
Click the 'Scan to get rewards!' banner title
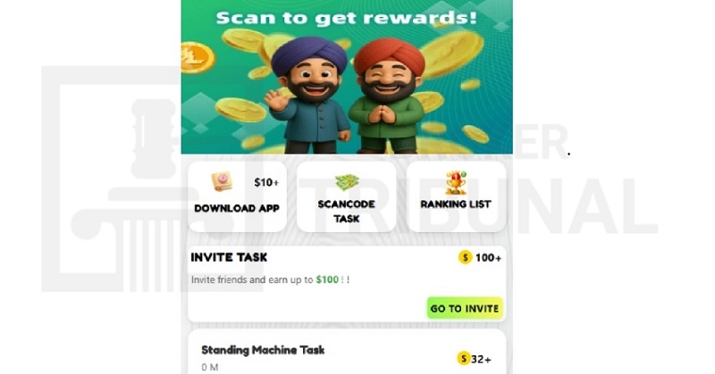point(347,18)
